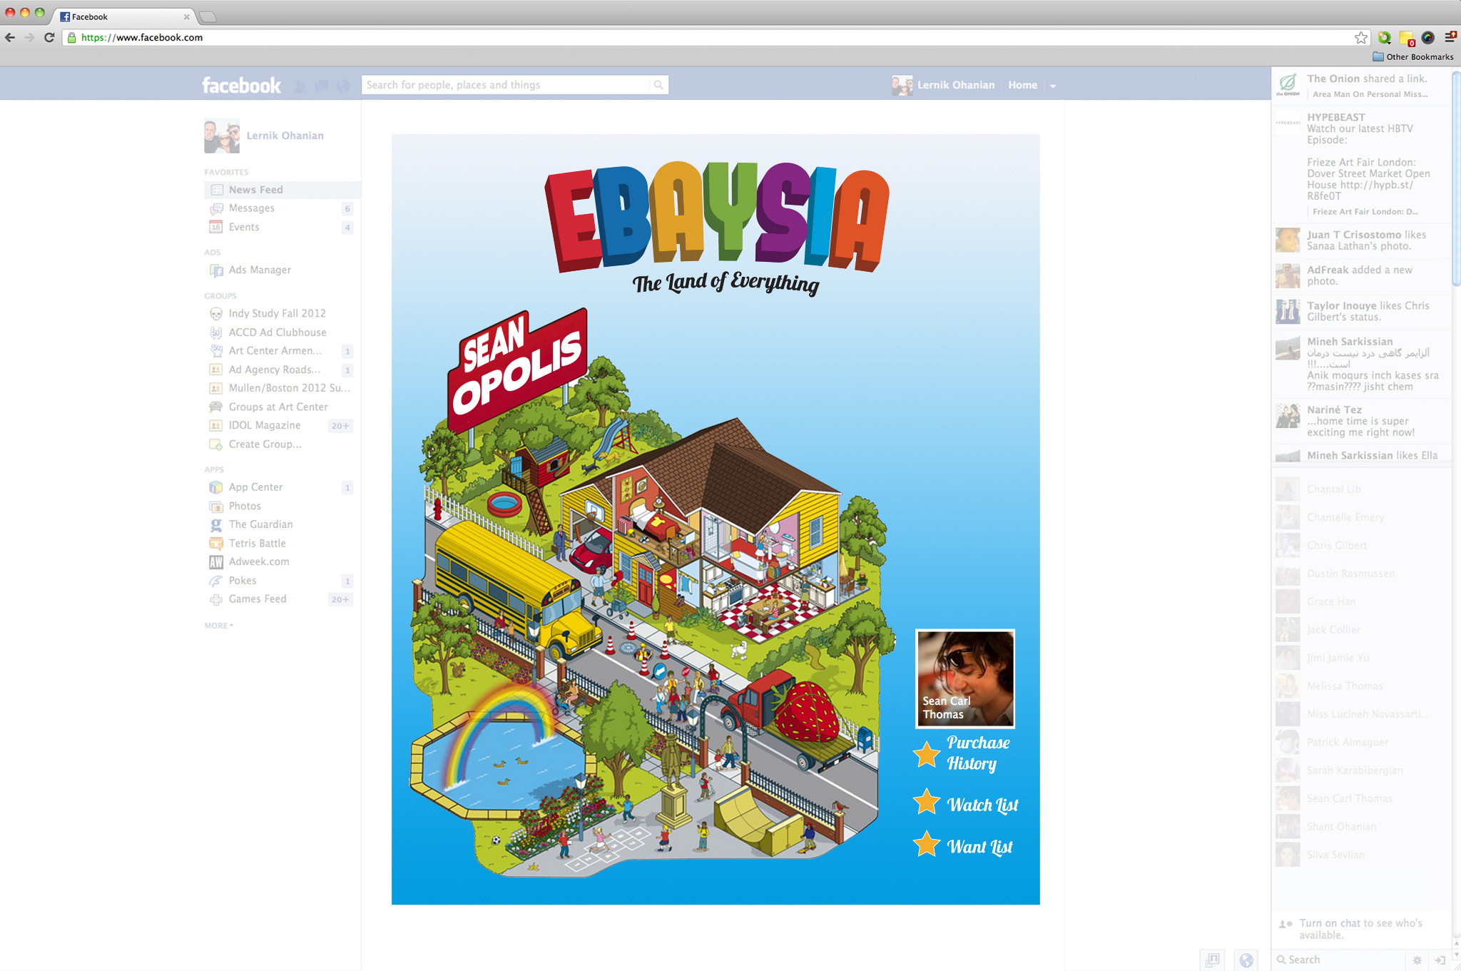
Task: Expand the account dropdown arrow
Action: pos(1053,86)
